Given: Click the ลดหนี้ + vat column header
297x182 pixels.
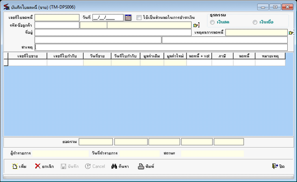Looking at the screenshot, I should pyautogui.click(x=199, y=56).
